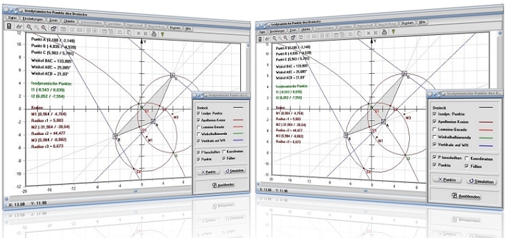Click the Simulation button in right panel
Viewport: 506px width, 238px height.
point(482,181)
